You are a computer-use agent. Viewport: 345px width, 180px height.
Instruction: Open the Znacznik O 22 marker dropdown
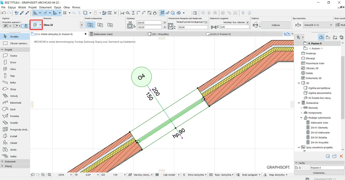tap(317, 25)
